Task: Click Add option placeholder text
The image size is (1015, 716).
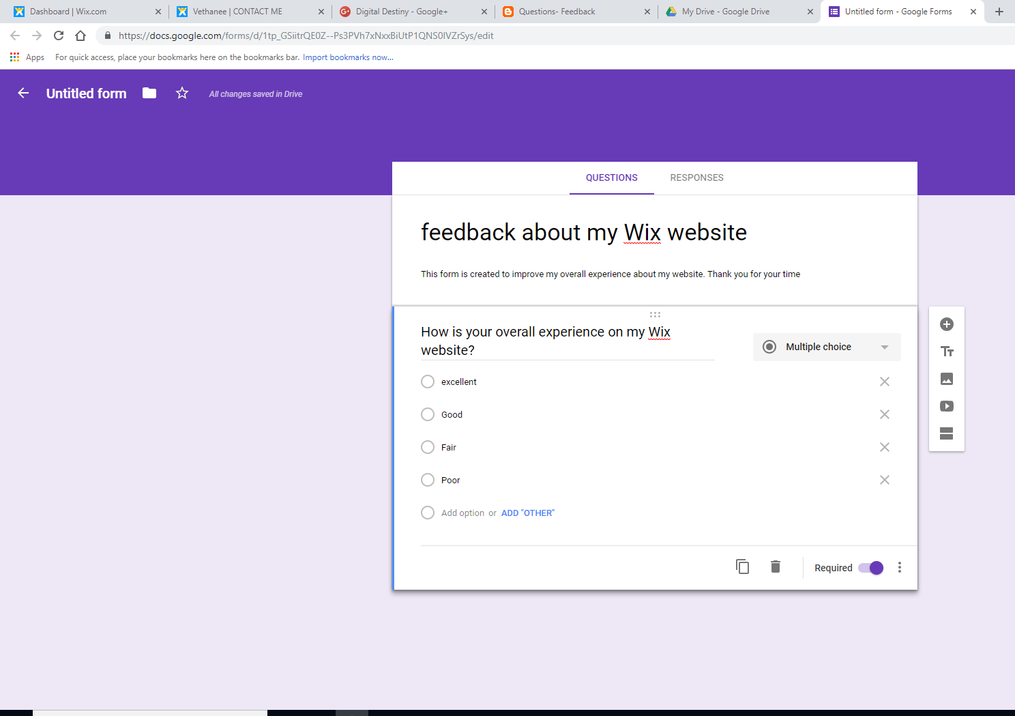Action: pyautogui.click(x=462, y=513)
